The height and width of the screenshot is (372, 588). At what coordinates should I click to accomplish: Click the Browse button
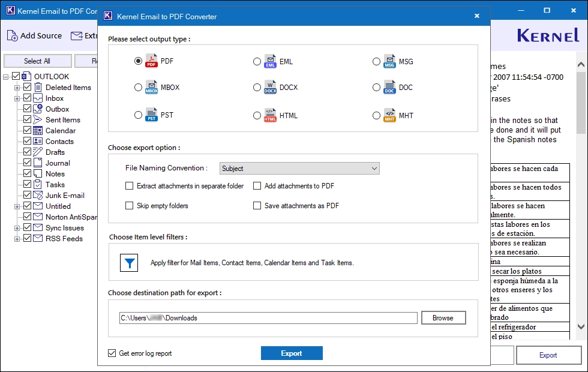[443, 317]
